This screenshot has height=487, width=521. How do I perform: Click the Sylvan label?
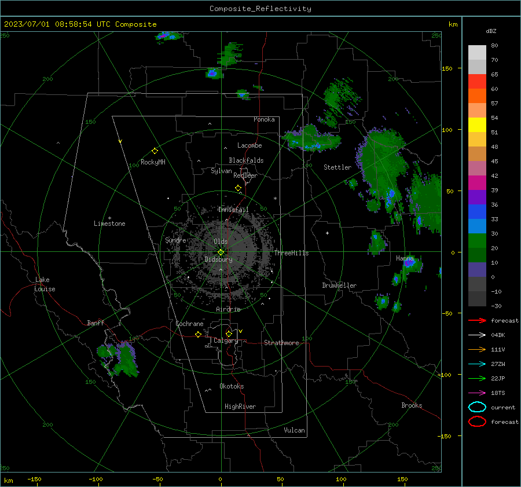point(221,171)
